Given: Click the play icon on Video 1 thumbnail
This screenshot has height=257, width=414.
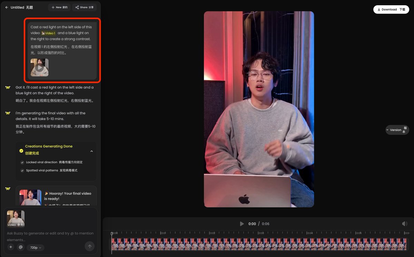Looking at the screenshot, I should (40, 68).
